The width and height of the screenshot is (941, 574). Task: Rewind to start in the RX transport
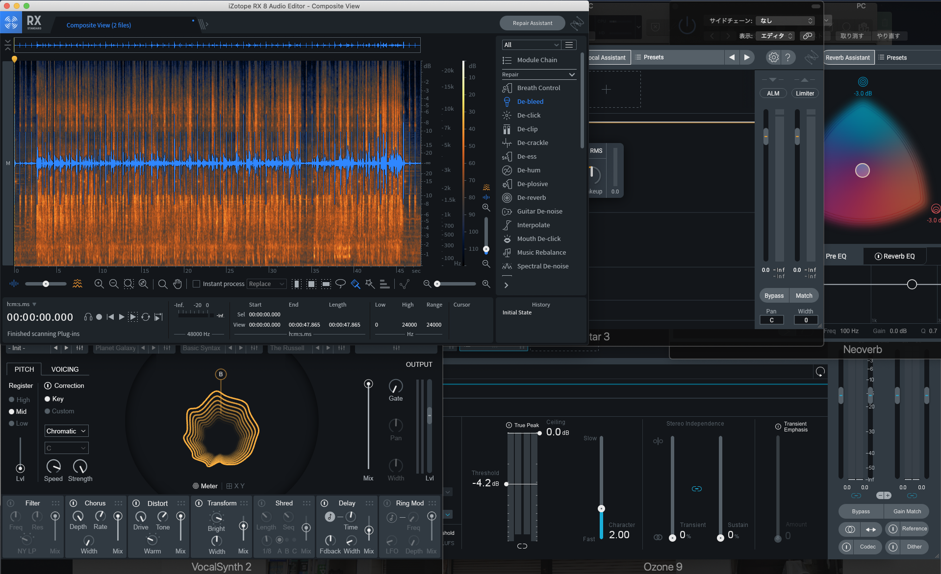pyautogui.click(x=110, y=317)
